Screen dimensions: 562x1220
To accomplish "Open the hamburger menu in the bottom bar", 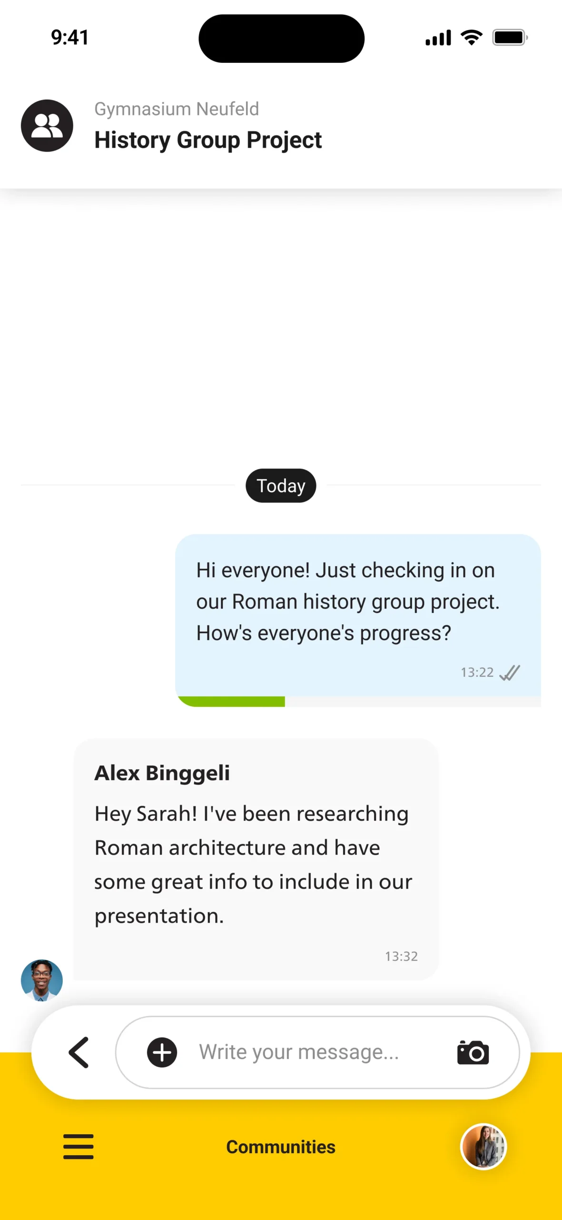I will pos(78,1147).
